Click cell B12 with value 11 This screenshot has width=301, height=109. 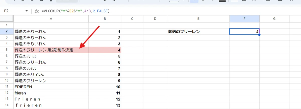tap(105, 93)
